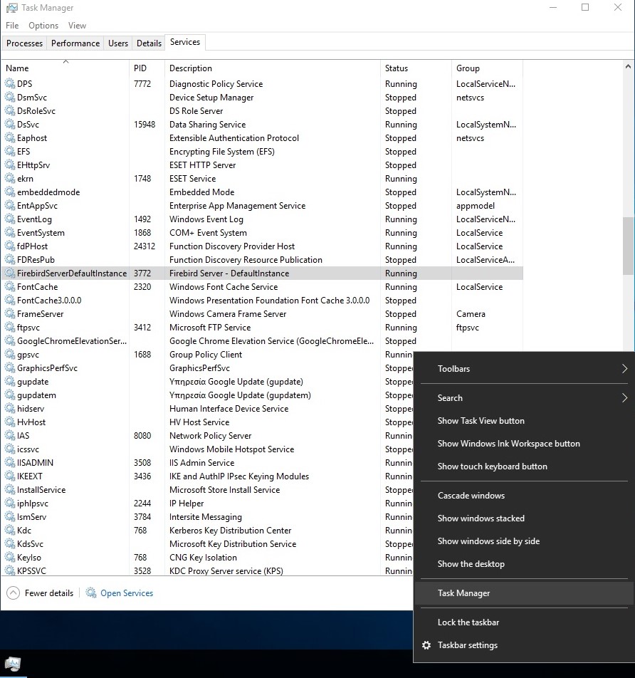Select the 'Windows Event Log' description cell

[x=206, y=219]
